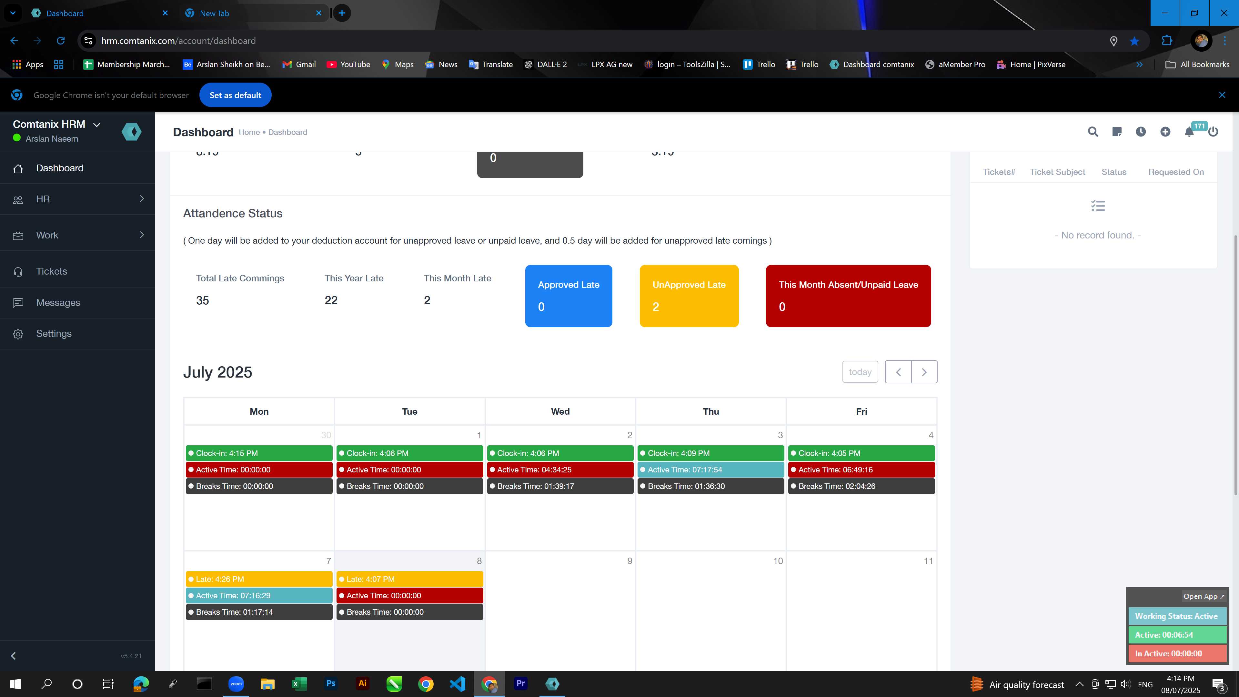Show more bookmarks with double chevron
Screen dimensions: 1239x697
coord(1139,65)
